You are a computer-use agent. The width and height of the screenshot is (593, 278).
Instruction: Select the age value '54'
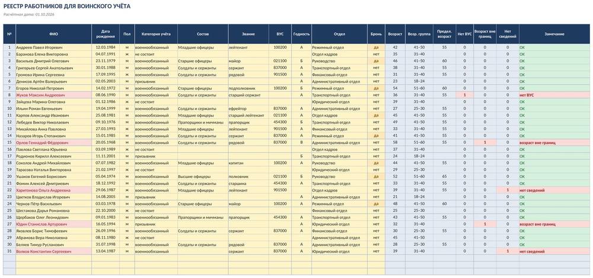point(395,88)
